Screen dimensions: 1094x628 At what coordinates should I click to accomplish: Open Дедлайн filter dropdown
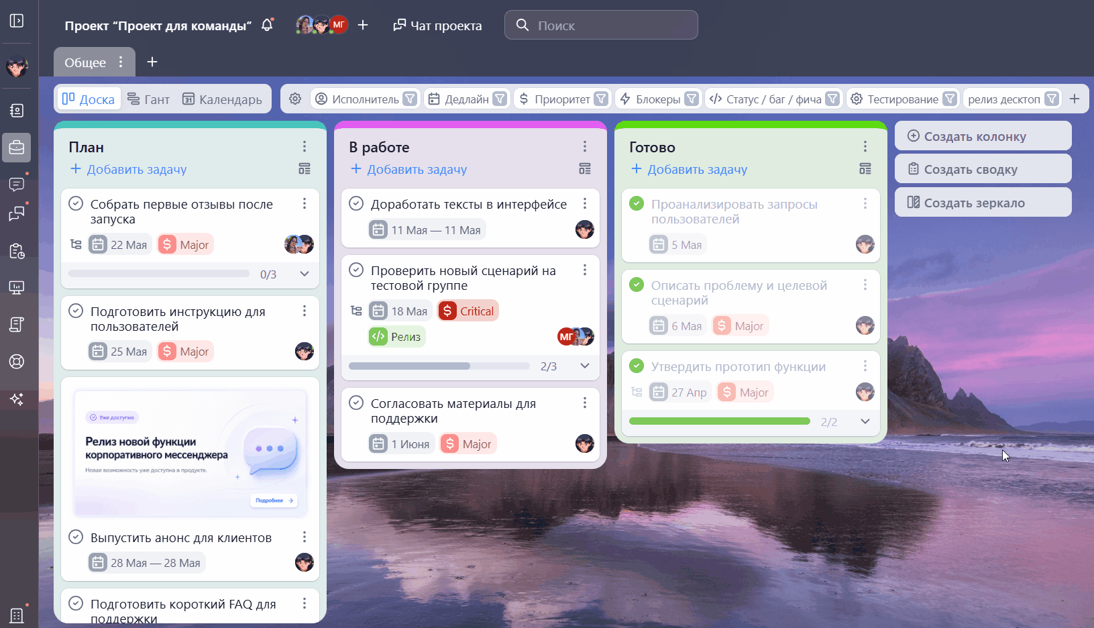click(500, 99)
